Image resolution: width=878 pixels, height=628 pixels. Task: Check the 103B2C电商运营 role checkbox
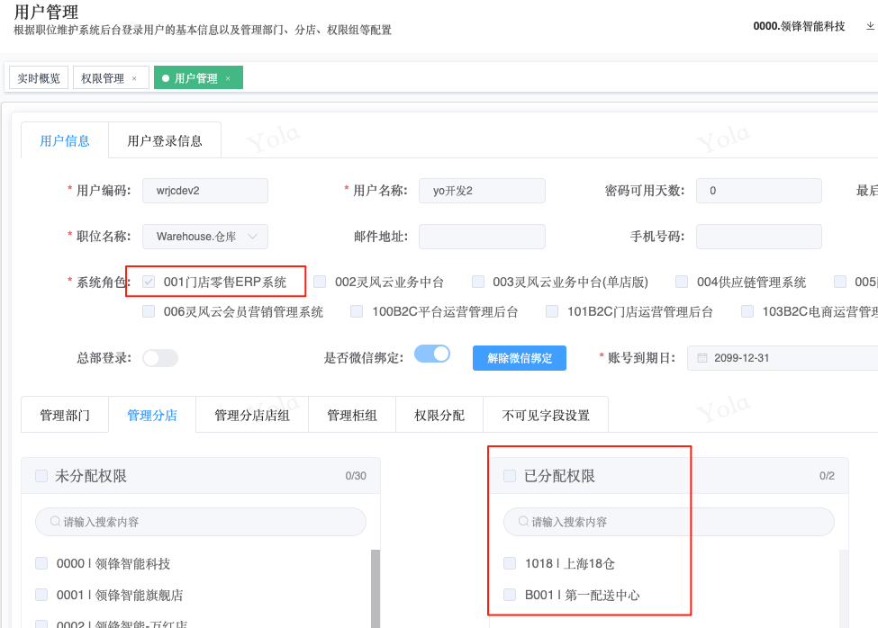[x=747, y=311]
